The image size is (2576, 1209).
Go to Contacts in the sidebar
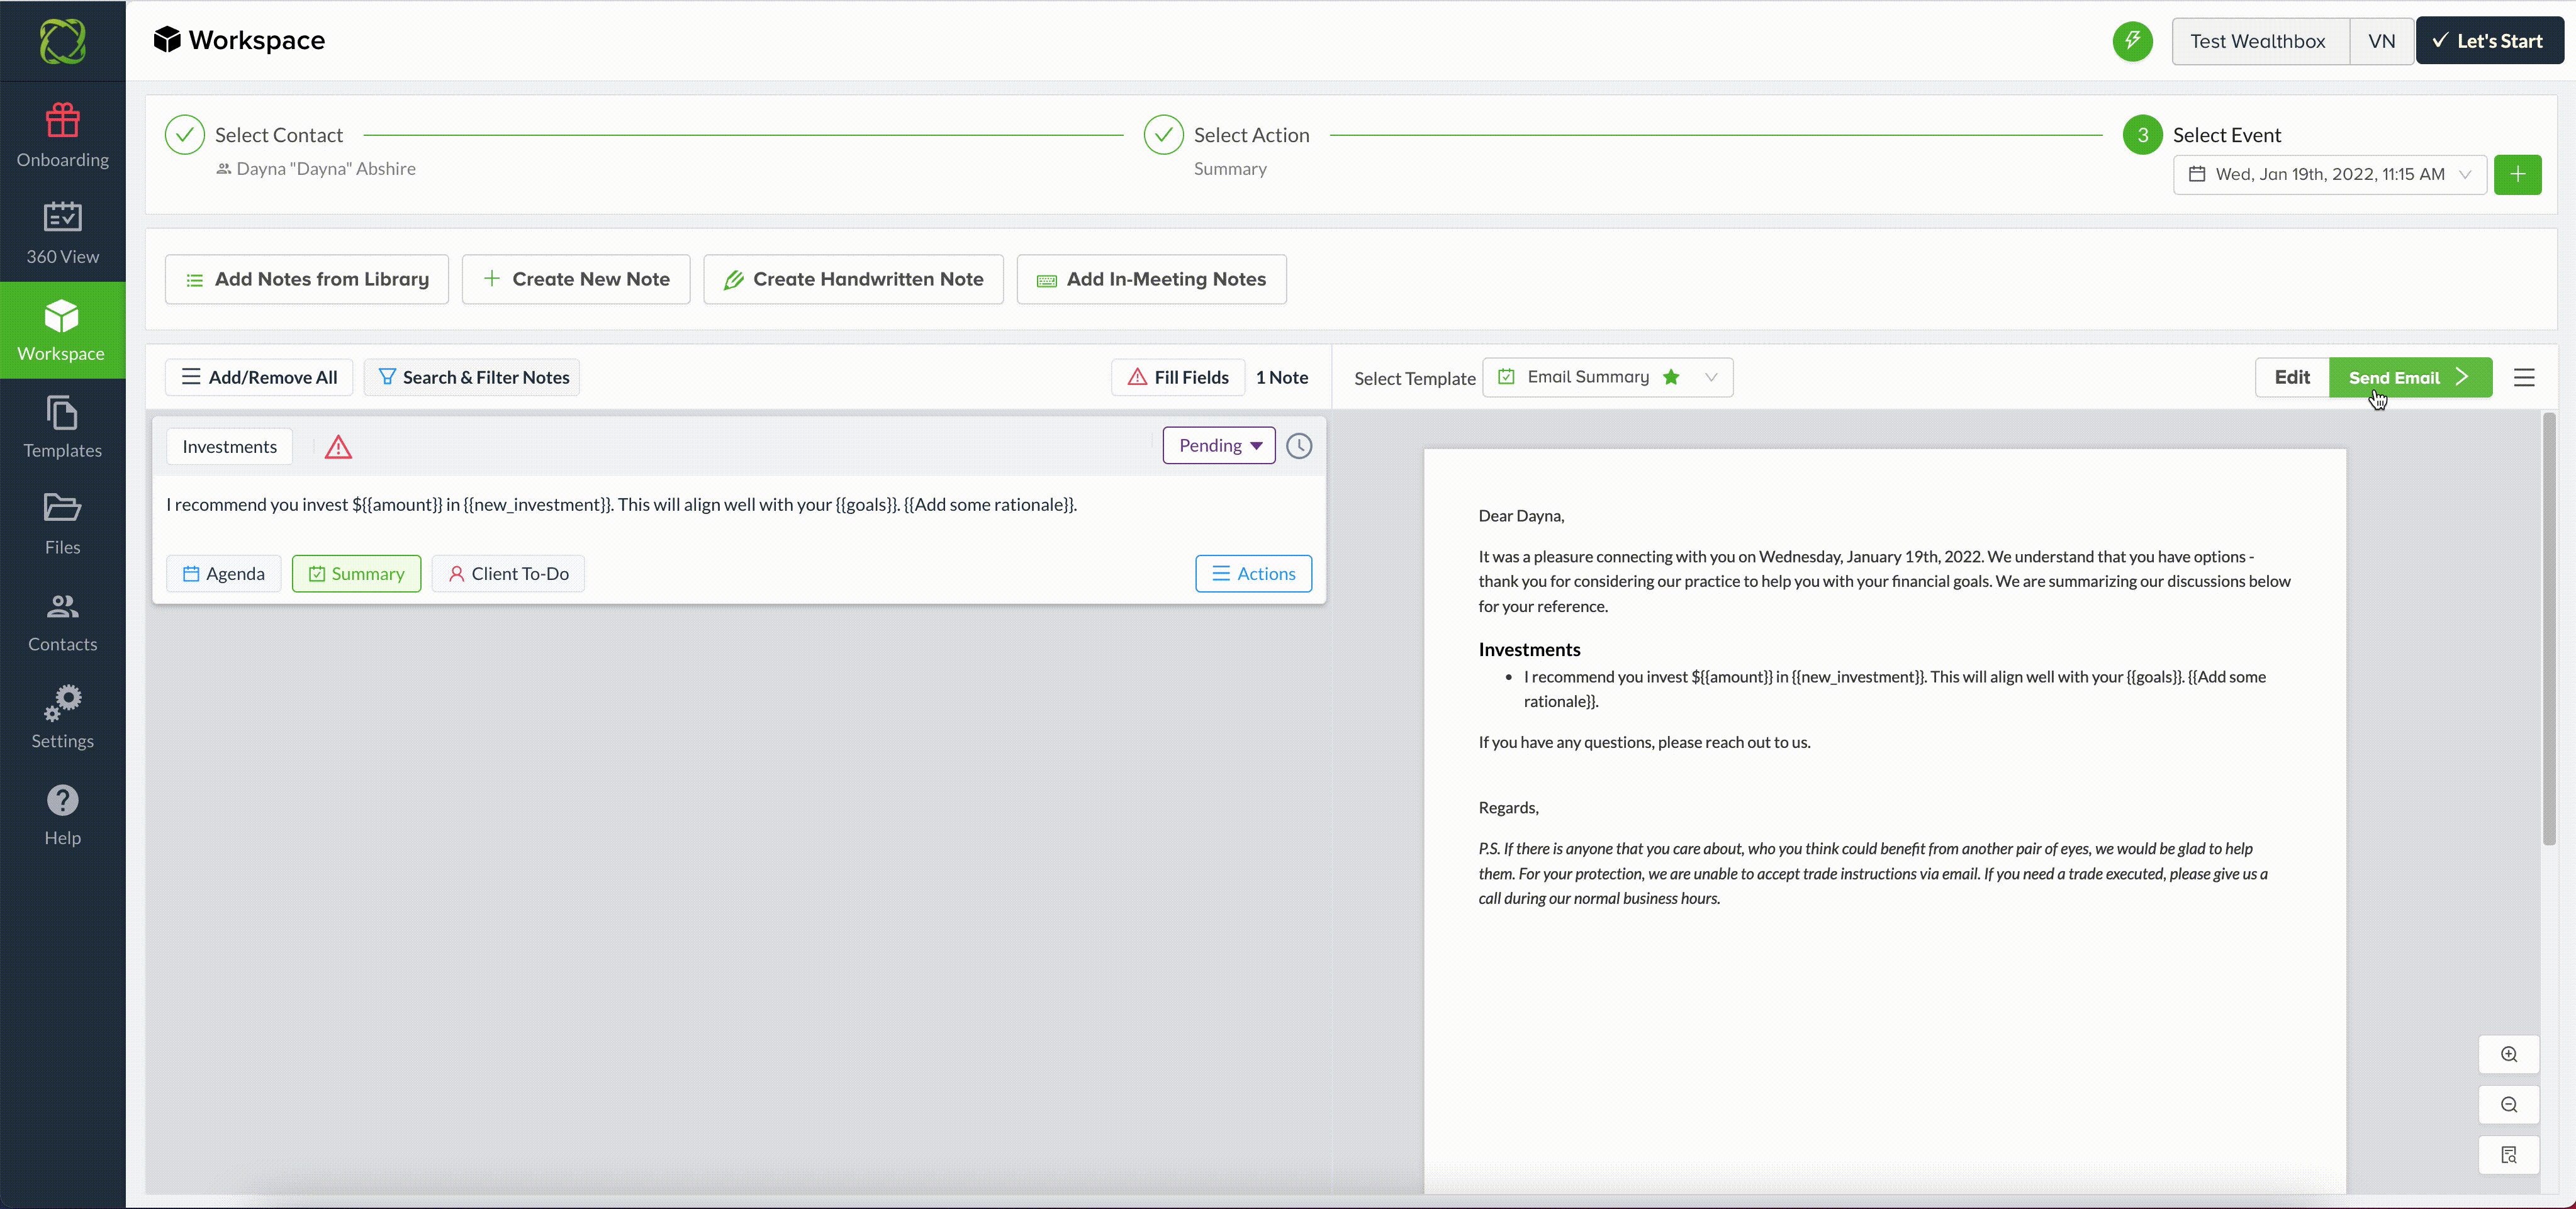[62, 621]
